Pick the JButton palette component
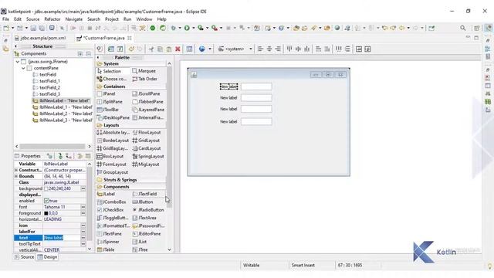494x278 pixels. tap(143, 202)
